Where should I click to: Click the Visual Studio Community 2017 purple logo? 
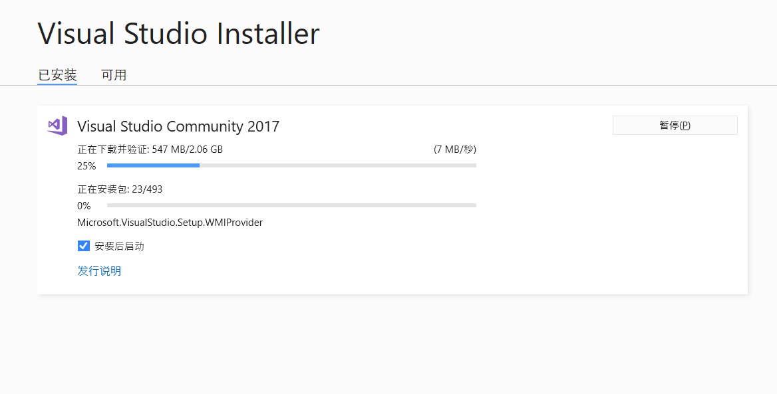pos(57,126)
